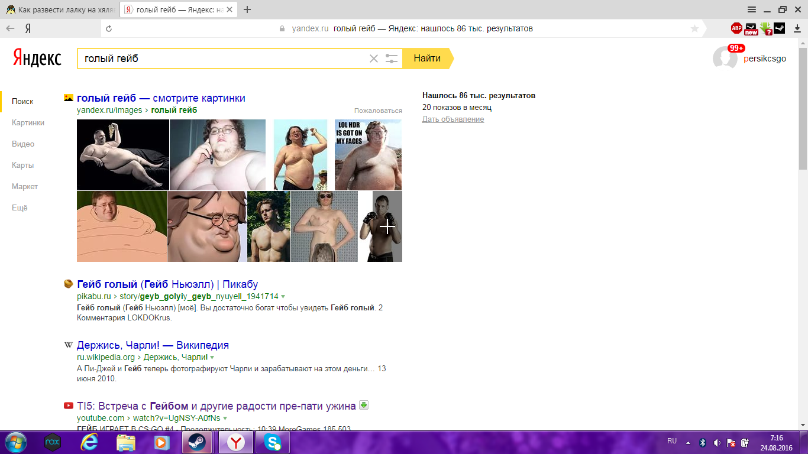Reload the page with the refresh icon
Image resolution: width=808 pixels, height=454 pixels.
(x=108, y=28)
